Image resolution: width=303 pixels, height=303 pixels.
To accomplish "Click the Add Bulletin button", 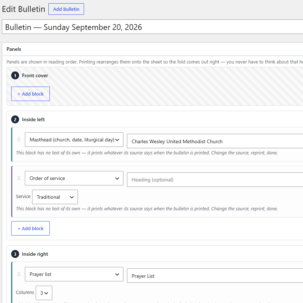I will pyautogui.click(x=66, y=9).
